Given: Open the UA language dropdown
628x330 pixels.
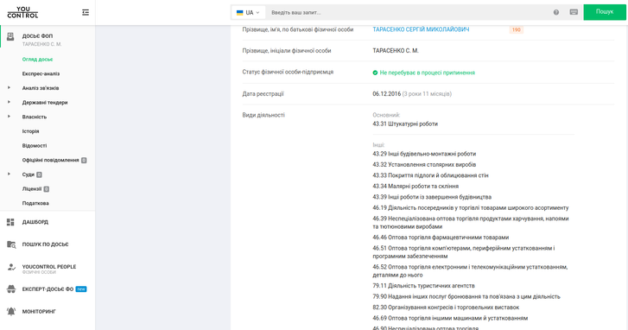Looking at the screenshot, I should 248,12.
